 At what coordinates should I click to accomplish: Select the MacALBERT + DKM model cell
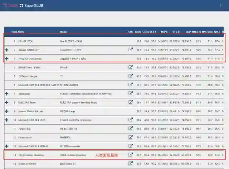(x=71, y=41)
